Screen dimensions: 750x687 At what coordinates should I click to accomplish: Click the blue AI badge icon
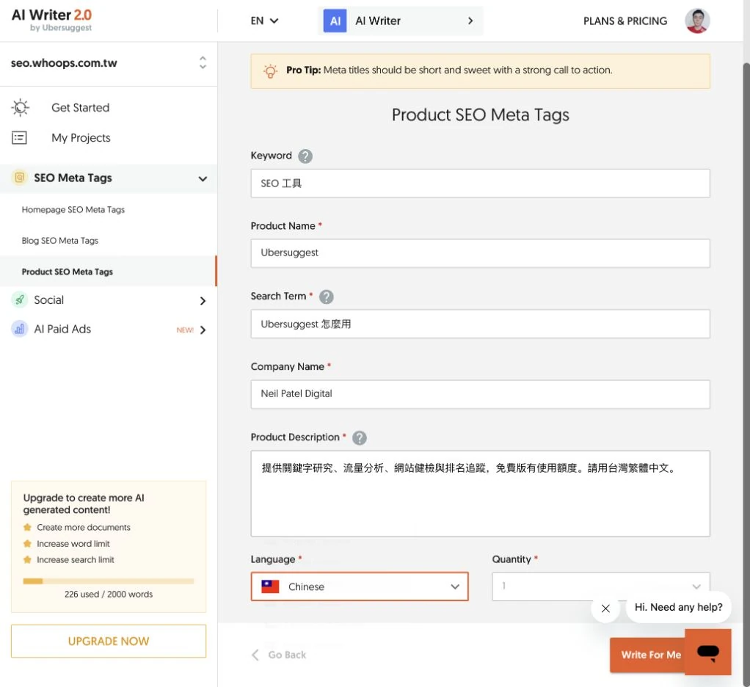point(335,21)
